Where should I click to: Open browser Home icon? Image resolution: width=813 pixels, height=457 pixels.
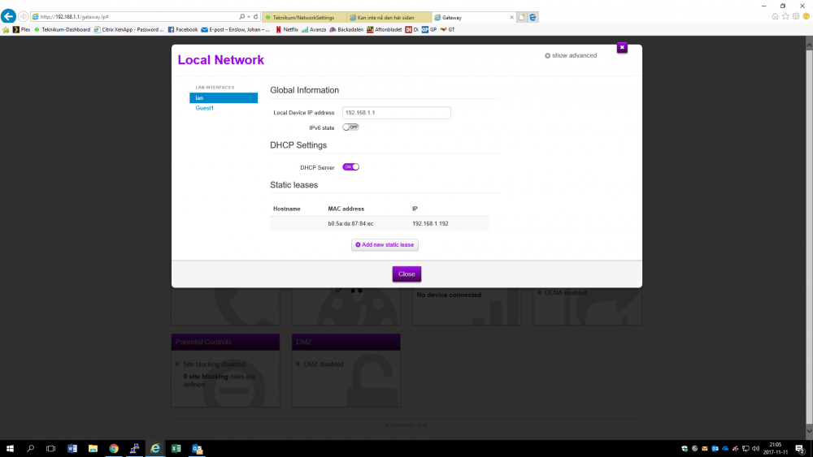pyautogui.click(x=775, y=16)
